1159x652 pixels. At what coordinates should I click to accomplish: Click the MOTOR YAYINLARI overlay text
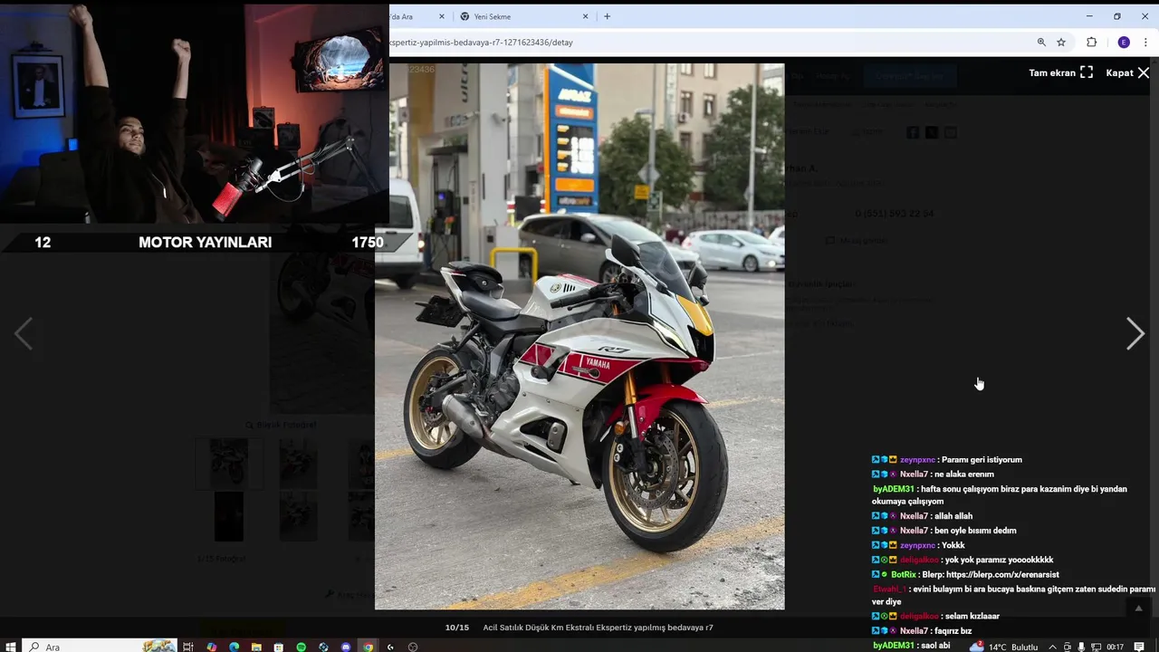coord(206,243)
